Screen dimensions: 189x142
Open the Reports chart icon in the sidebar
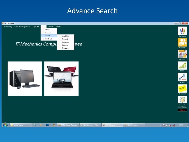click(x=182, y=54)
